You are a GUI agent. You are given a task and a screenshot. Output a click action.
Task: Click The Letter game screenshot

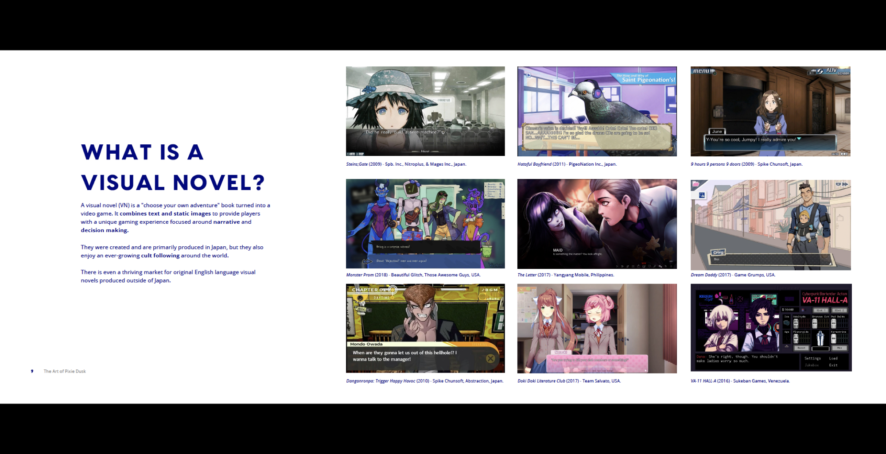[597, 224]
